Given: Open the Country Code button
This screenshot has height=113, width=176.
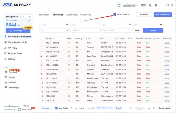Looking at the screenshot, I should pos(165,108).
